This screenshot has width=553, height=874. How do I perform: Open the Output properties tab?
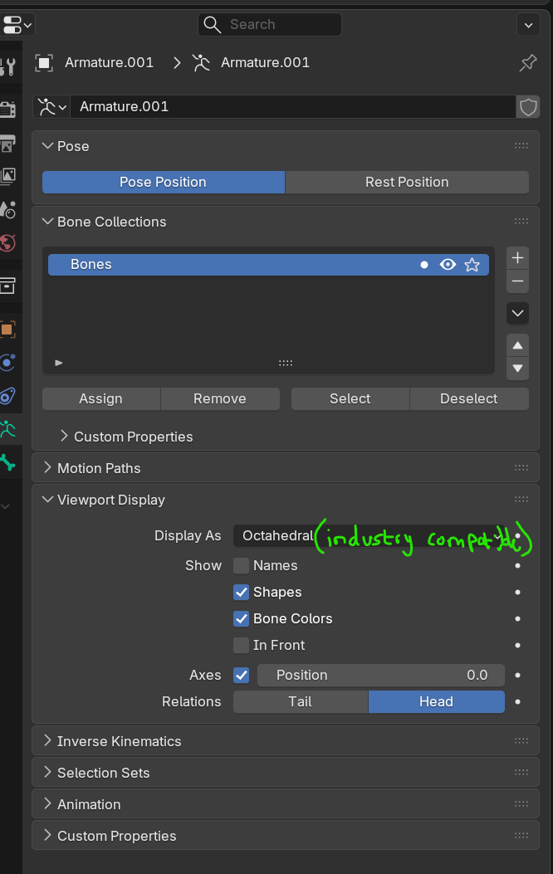(x=7, y=144)
